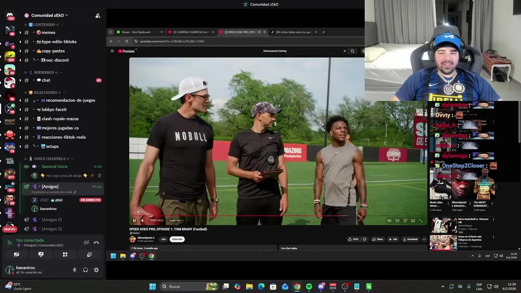The image size is (521, 293).
Task: Open Spotify from the Windows taskbar
Action: pyautogui.click(x=309, y=286)
